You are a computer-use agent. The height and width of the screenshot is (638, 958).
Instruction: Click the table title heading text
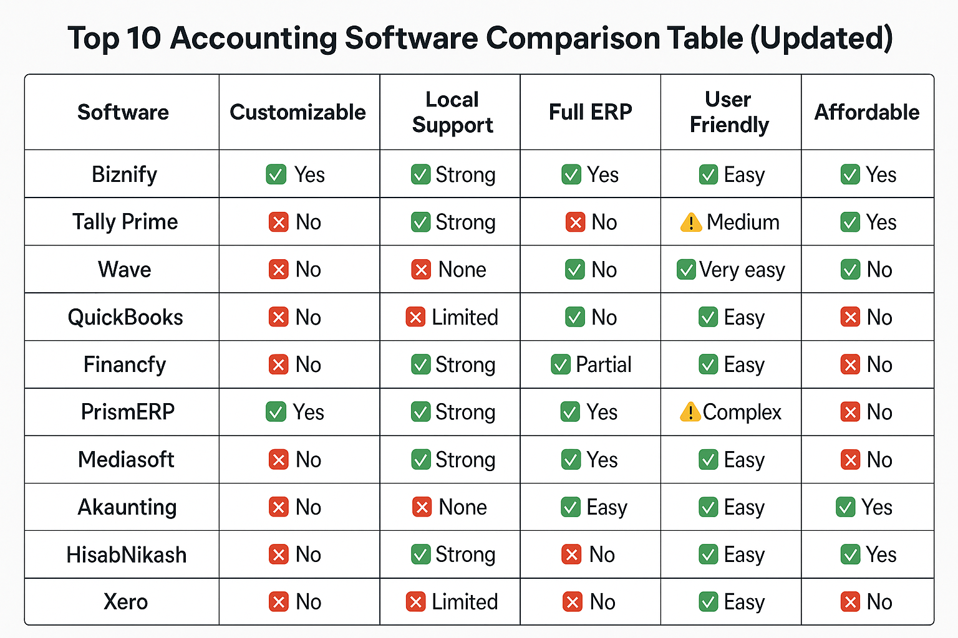click(x=480, y=38)
